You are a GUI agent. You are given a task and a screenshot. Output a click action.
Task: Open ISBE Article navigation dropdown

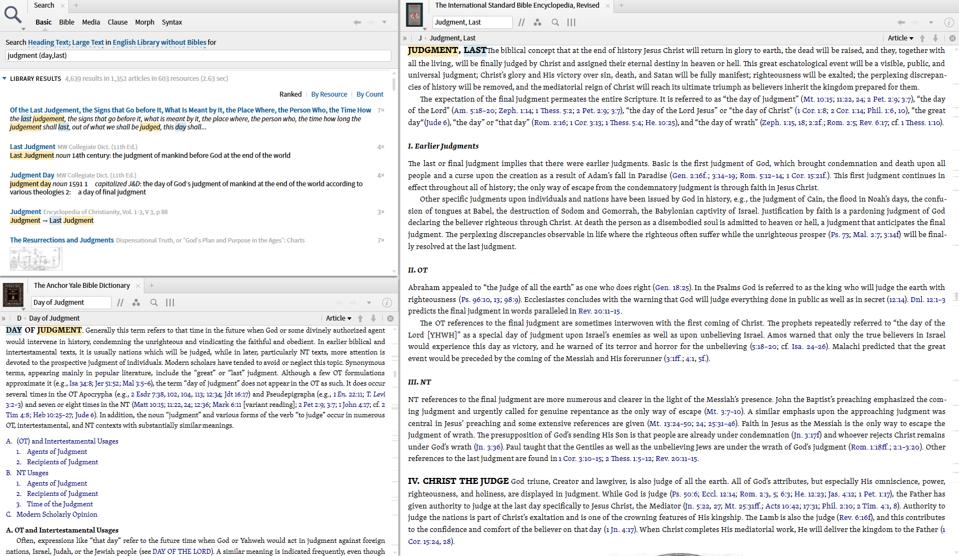pos(900,38)
